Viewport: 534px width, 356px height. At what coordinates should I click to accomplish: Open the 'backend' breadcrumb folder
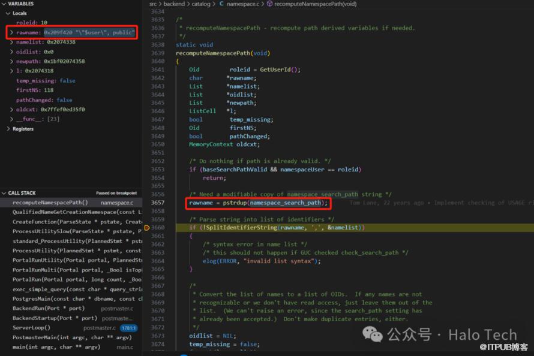174,4
